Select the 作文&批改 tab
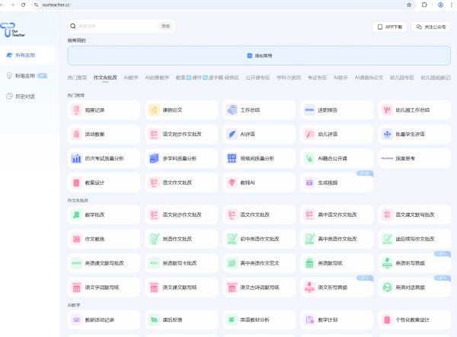This screenshot has height=337, width=457. [x=105, y=78]
